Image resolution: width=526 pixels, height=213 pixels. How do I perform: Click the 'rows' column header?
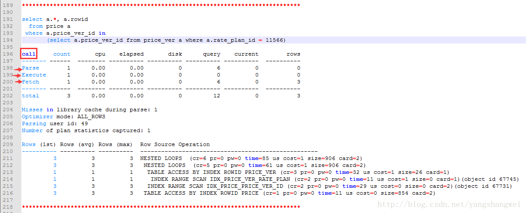coord(293,54)
